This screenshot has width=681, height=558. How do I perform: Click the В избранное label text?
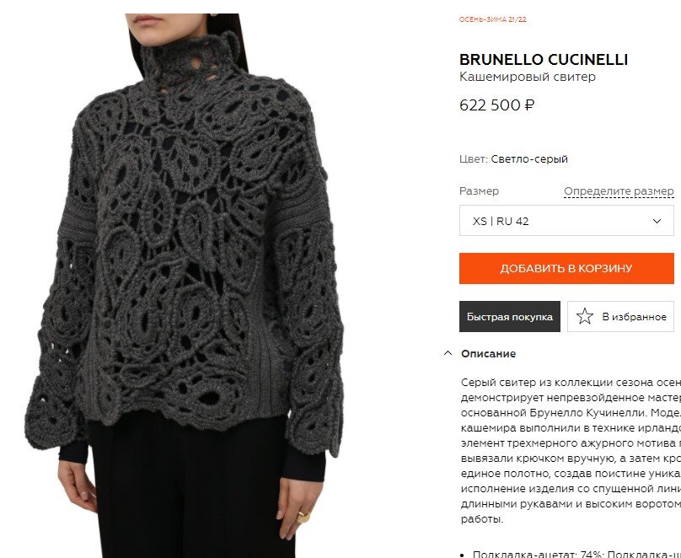tap(634, 317)
